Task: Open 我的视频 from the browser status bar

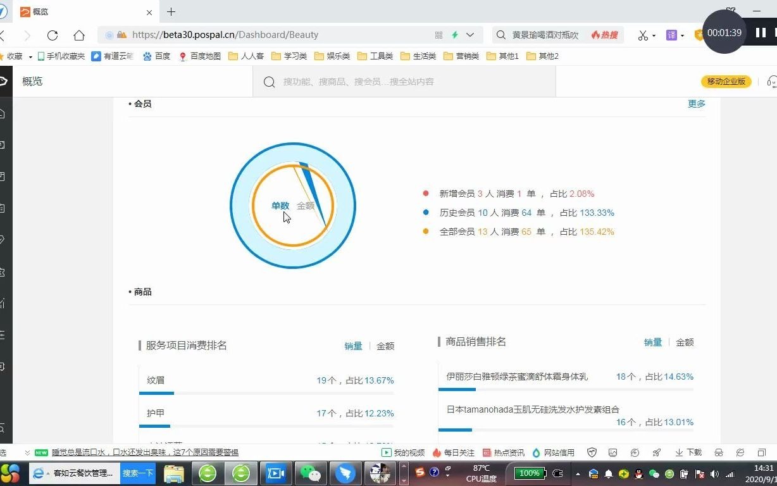Action: (403, 452)
